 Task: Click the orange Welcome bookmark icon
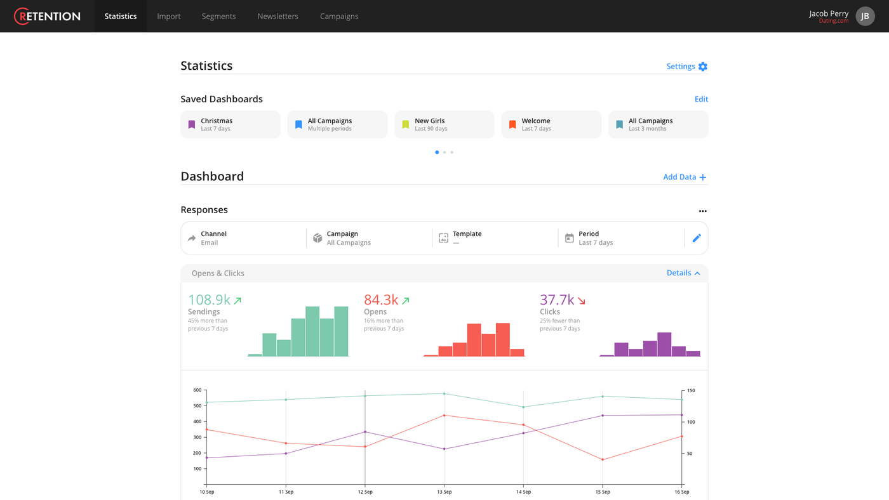coord(512,124)
